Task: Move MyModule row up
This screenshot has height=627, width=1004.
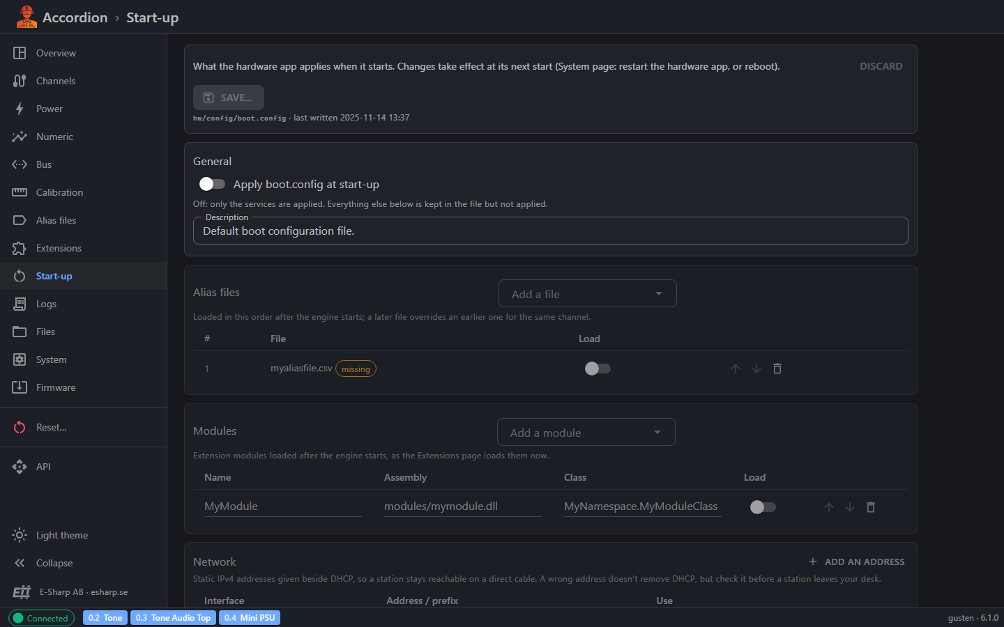Action: click(x=829, y=507)
